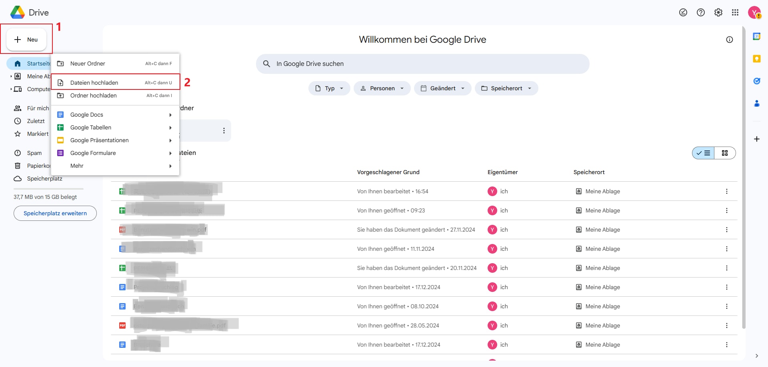Screen dimensions: 768x367
Task: Open the account avatar menu
Action: 754,12
